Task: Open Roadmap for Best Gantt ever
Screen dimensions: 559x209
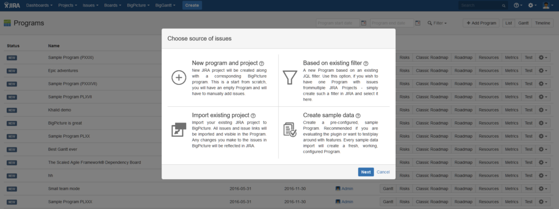Action: click(x=463, y=149)
